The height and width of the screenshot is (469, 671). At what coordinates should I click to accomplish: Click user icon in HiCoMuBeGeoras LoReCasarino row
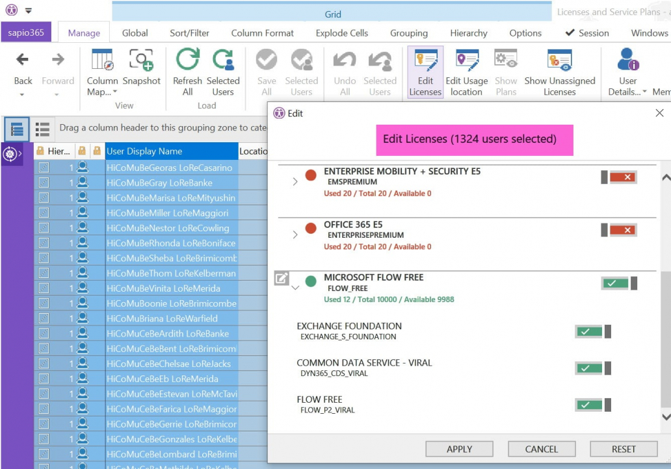click(x=82, y=167)
